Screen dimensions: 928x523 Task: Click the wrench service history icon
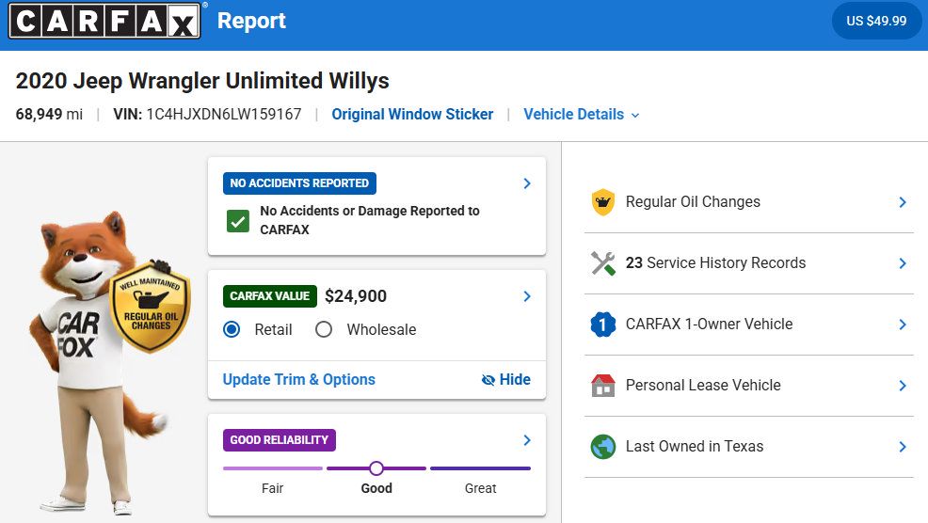pos(603,263)
